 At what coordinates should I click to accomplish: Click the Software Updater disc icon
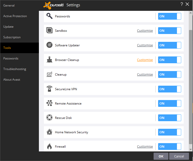click(49, 45)
